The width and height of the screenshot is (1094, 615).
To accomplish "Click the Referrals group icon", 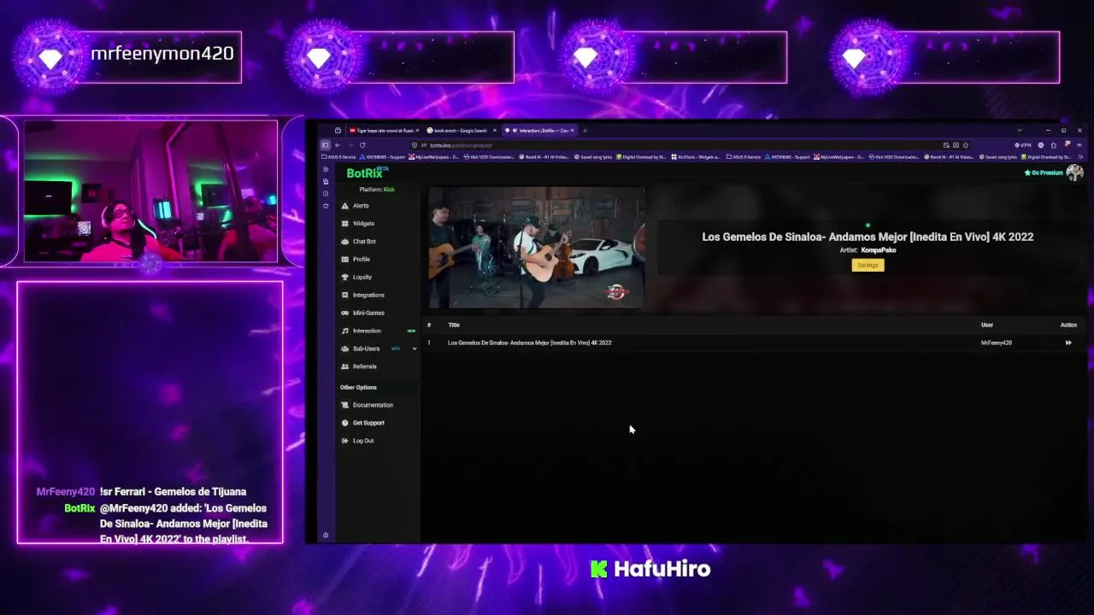I will [x=344, y=367].
